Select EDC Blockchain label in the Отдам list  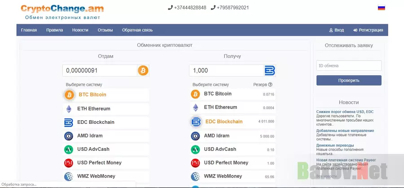coord(96,122)
